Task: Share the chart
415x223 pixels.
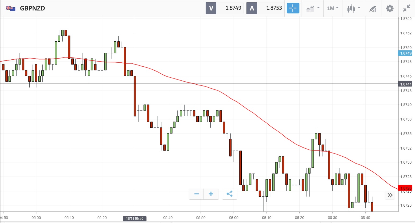Action: click(x=230, y=194)
